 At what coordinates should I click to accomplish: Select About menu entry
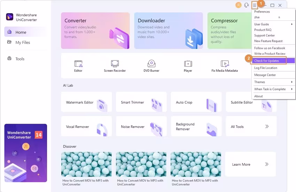[273, 96]
